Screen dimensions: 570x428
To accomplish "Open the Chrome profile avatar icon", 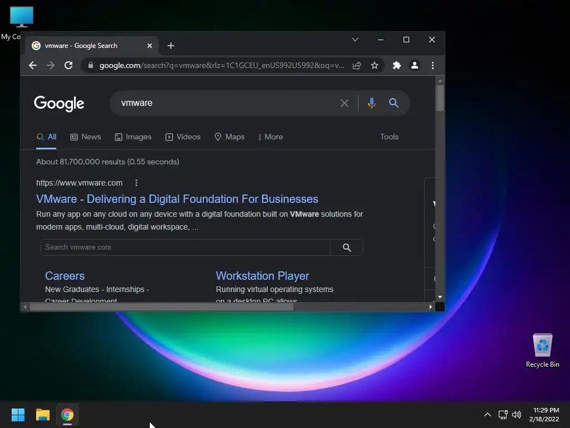I will [x=414, y=66].
